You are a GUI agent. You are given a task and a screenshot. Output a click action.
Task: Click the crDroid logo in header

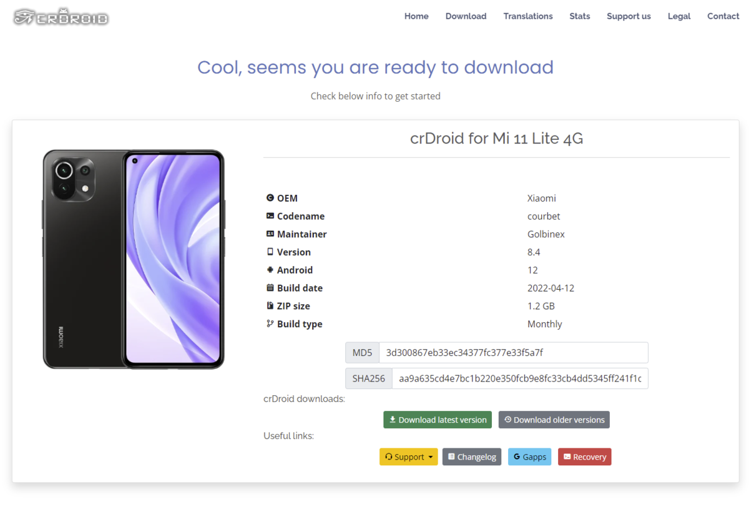click(61, 17)
